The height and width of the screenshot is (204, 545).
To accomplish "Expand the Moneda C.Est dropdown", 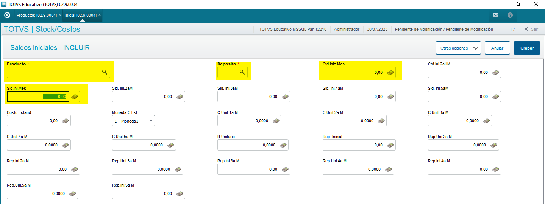I will (151, 121).
